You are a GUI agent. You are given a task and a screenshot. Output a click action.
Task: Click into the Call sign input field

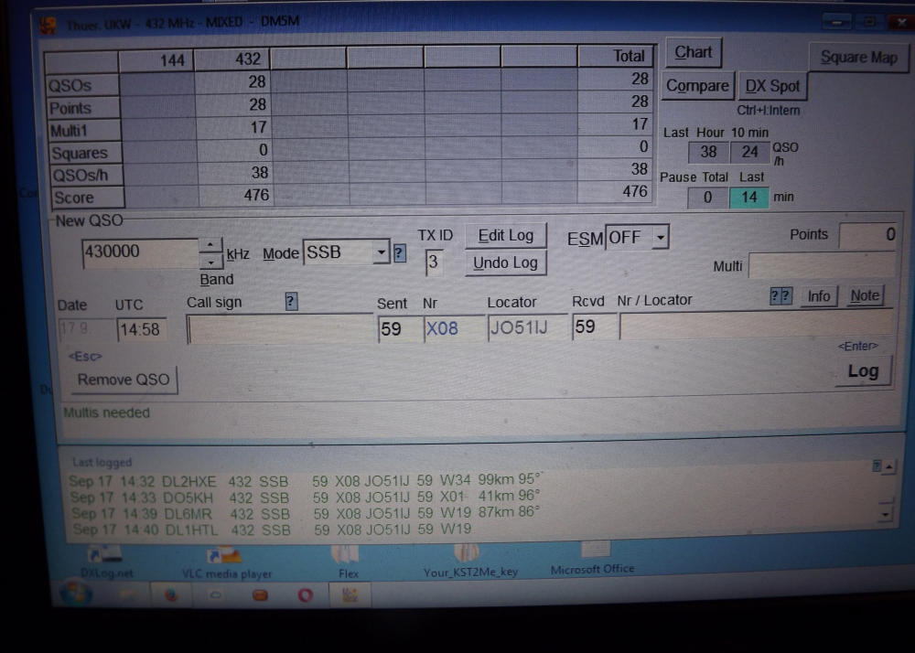[x=279, y=329]
